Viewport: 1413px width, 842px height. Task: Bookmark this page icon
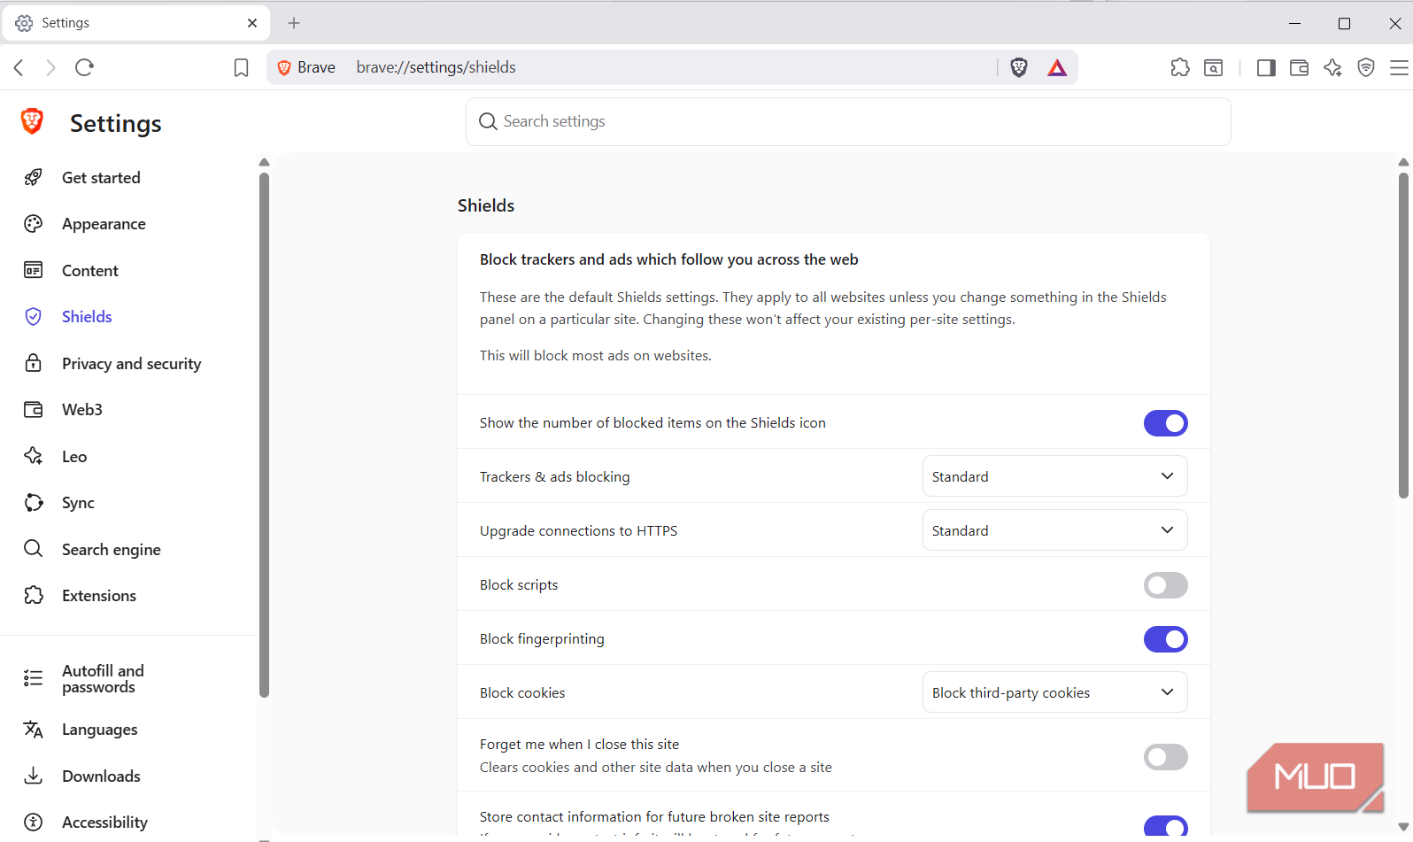pyautogui.click(x=241, y=68)
